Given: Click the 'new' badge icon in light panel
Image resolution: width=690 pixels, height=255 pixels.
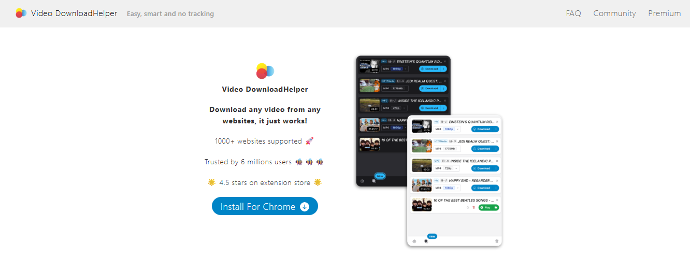Looking at the screenshot, I should coord(432,236).
